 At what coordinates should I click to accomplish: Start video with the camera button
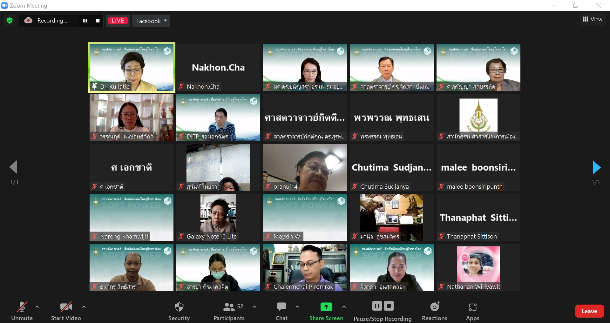tap(66, 311)
